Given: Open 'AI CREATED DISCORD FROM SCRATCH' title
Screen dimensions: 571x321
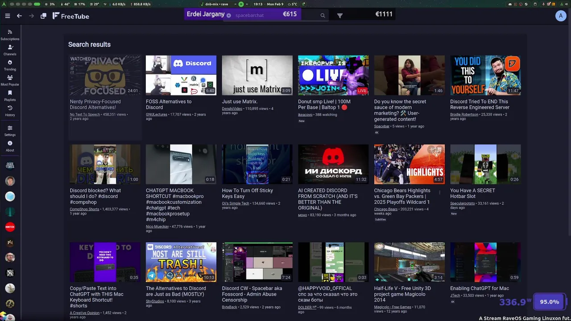Looking at the screenshot, I should [328, 199].
